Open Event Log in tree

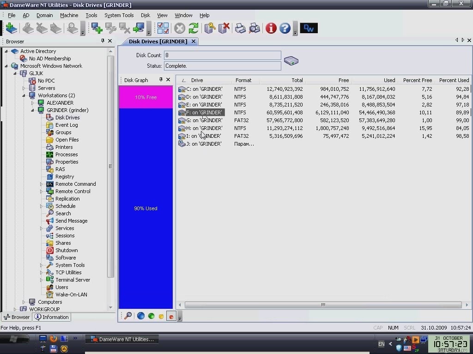tap(67, 125)
